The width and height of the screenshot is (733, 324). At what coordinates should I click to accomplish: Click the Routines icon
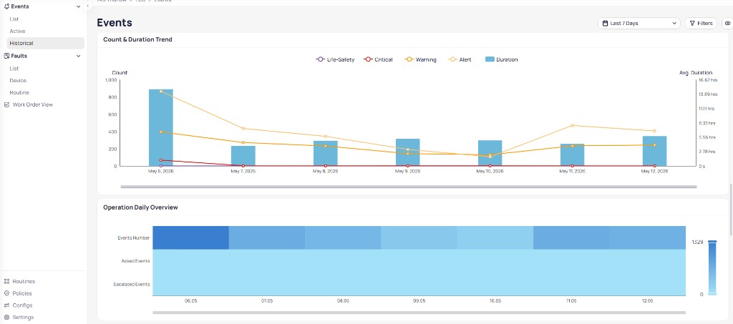[6, 282]
